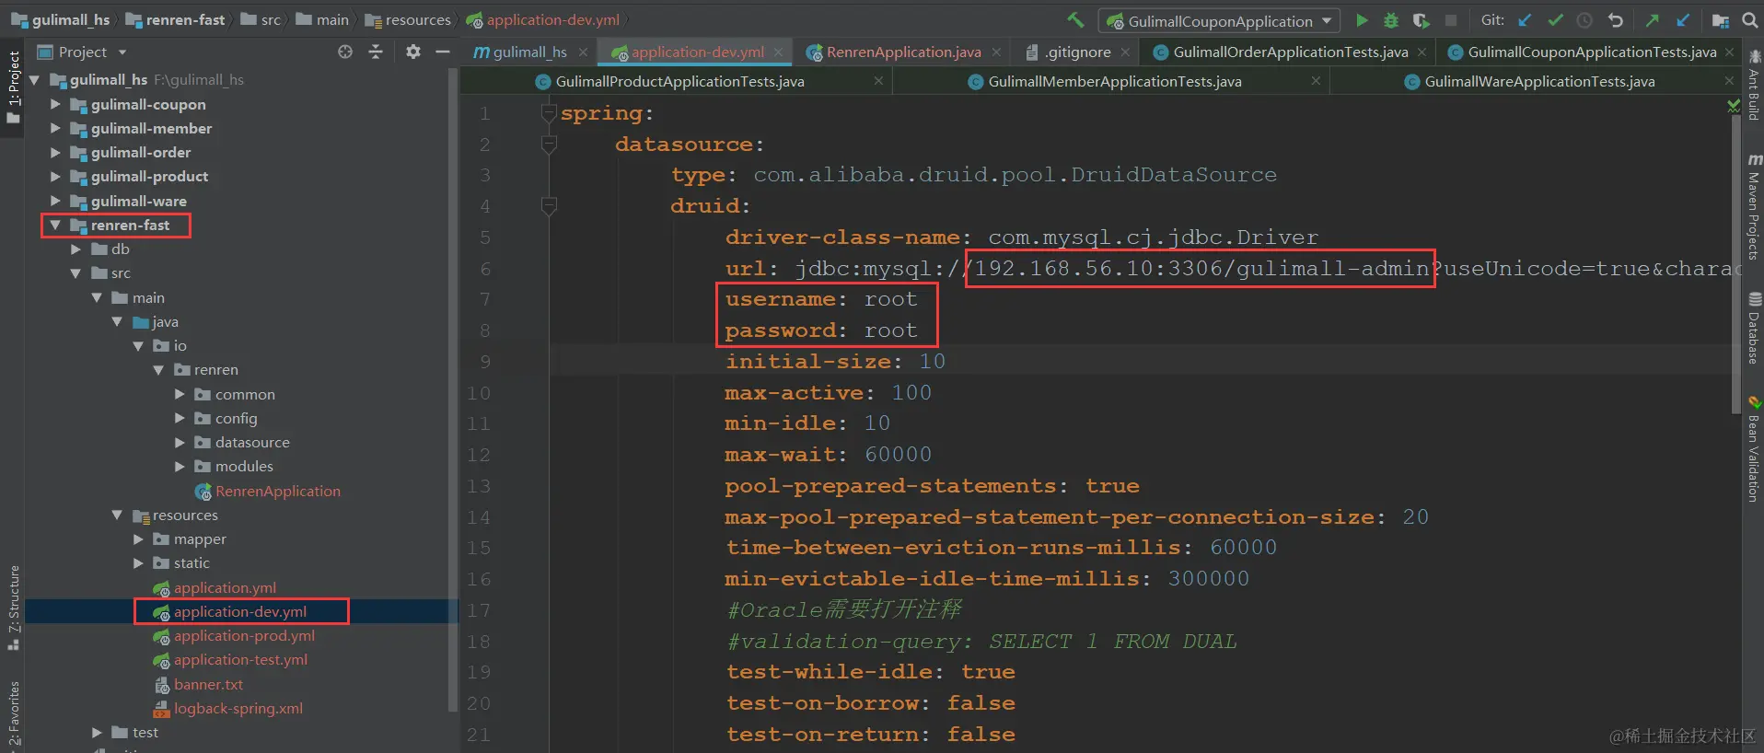Image resolution: width=1764 pixels, height=753 pixels.
Task: Open the Maven Projects side panel
Action: click(x=1754, y=207)
